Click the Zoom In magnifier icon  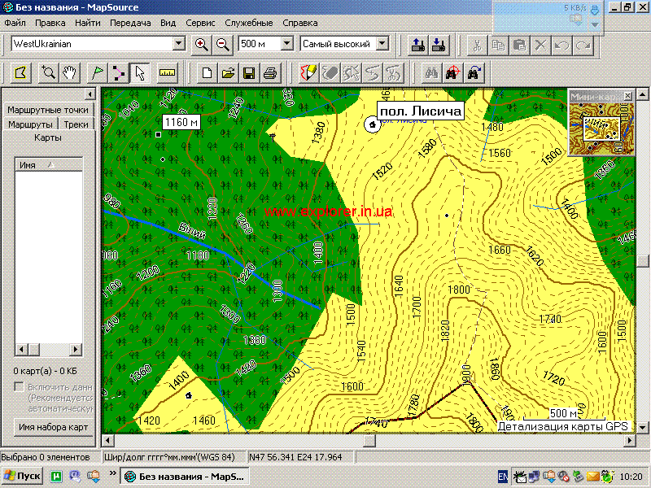pos(201,44)
